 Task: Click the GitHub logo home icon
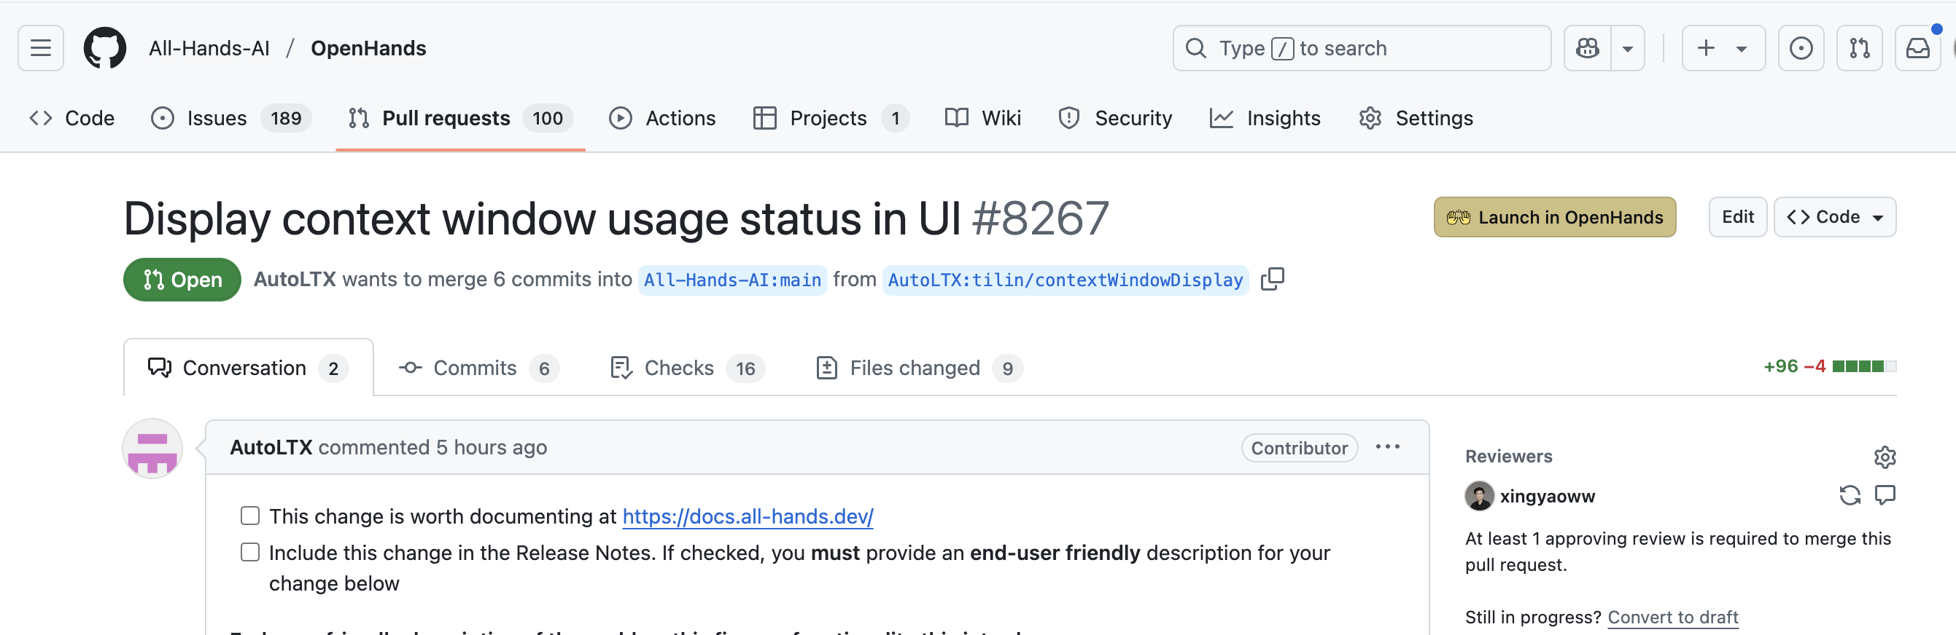105,49
